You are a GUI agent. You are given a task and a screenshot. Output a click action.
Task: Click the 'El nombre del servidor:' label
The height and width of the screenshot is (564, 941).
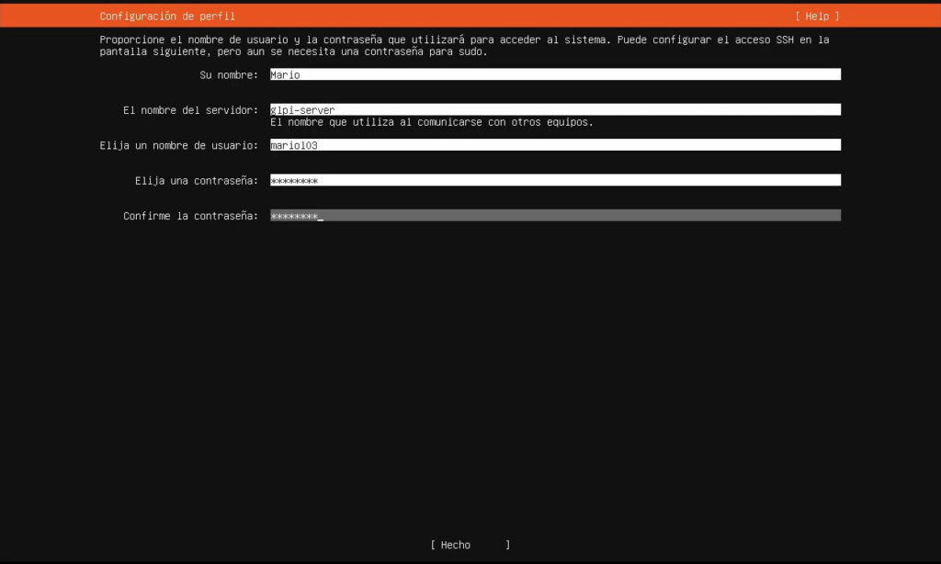pyautogui.click(x=190, y=109)
